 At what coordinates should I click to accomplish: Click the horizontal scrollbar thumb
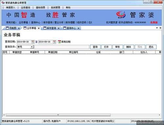[x=58, y=115]
